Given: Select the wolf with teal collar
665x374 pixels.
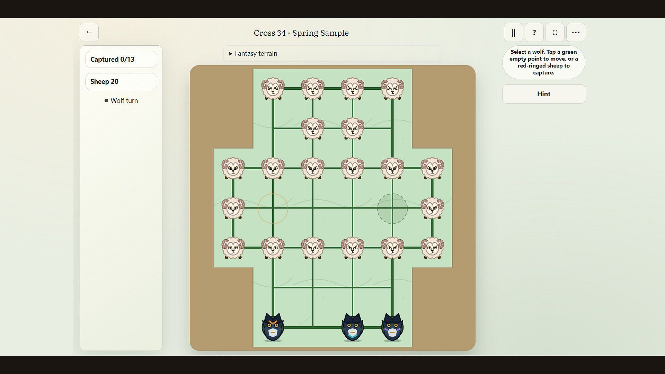Looking at the screenshot, I should 353,327.
